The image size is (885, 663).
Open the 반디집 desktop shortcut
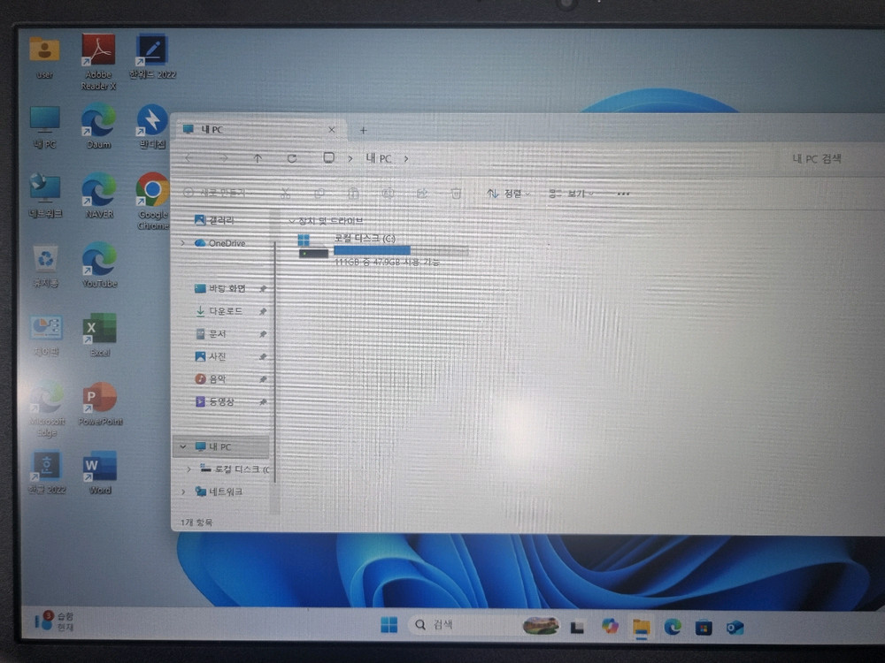(152, 126)
